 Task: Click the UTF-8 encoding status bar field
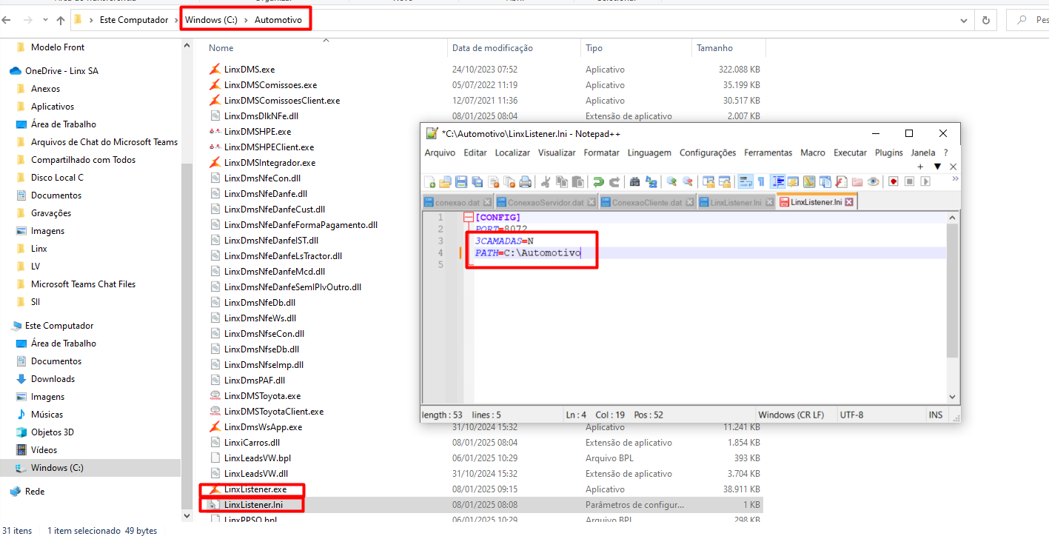click(851, 415)
